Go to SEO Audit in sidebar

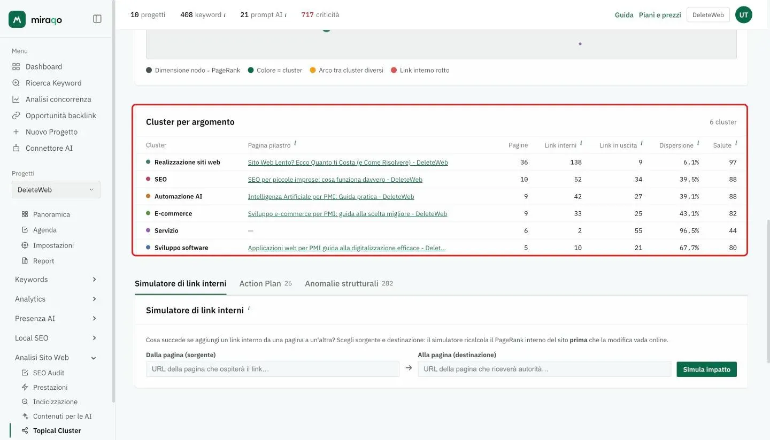click(49, 373)
